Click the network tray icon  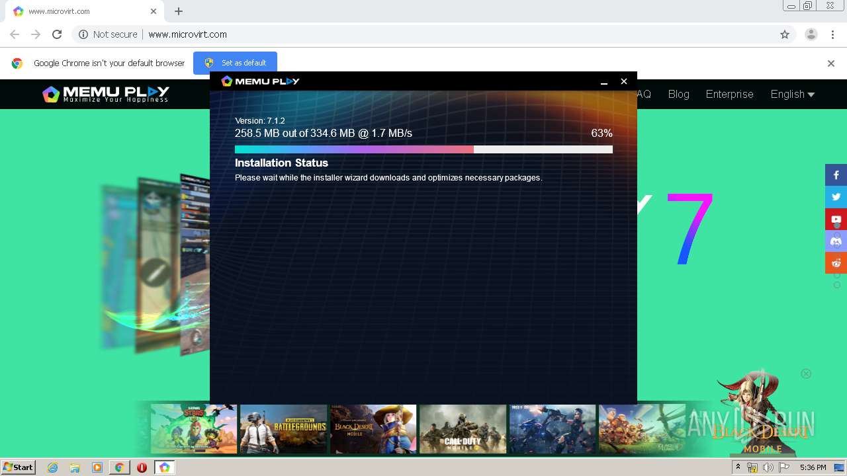click(x=752, y=467)
